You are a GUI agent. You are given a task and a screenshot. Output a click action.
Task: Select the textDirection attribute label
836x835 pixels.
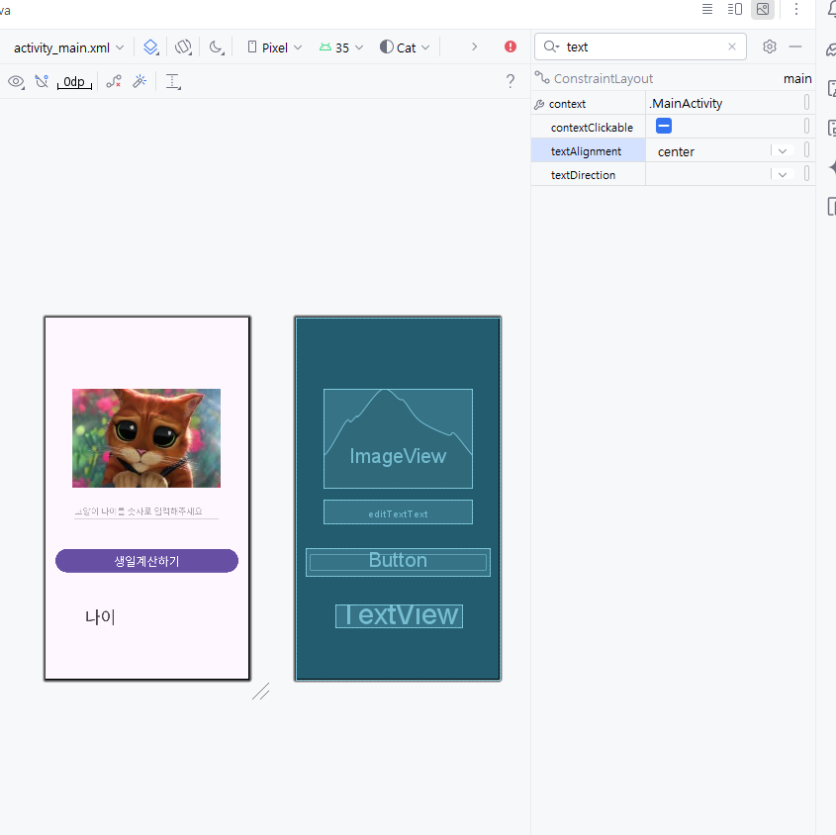tap(583, 175)
